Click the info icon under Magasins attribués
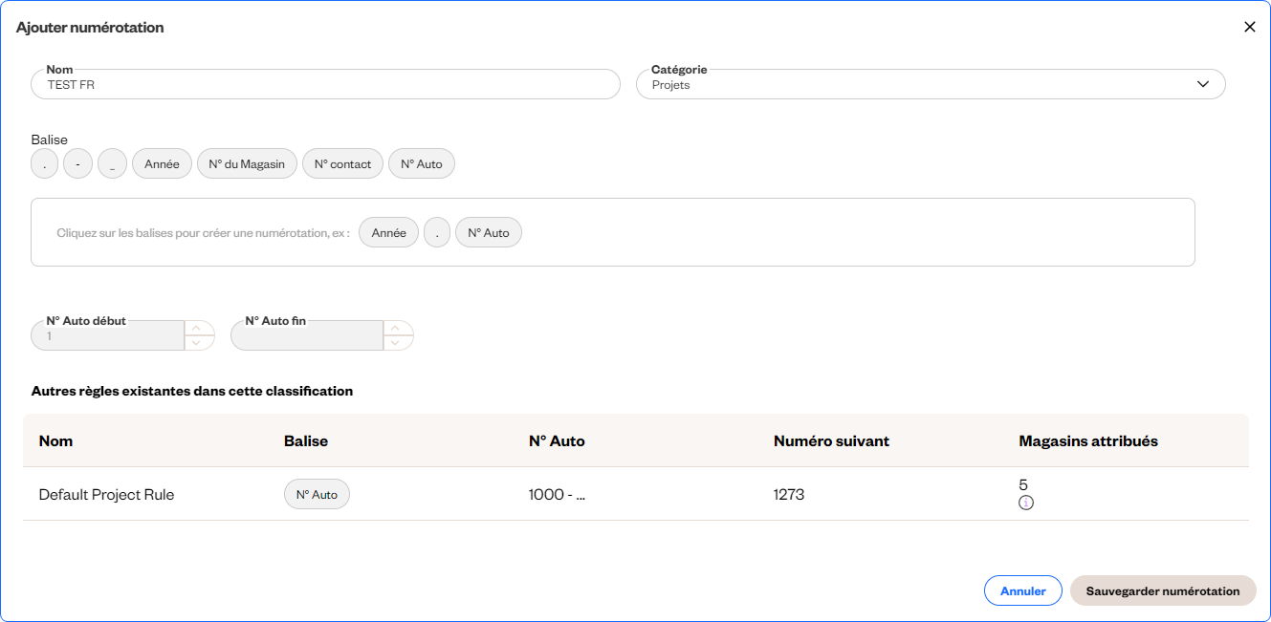Screen dimensions: 1271x622 (x=1026, y=503)
